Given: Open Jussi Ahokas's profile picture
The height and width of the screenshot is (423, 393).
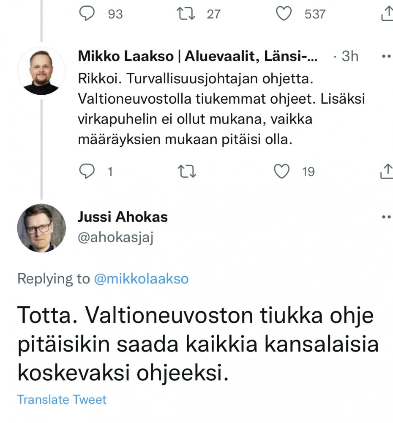Looking at the screenshot, I should click(41, 228).
